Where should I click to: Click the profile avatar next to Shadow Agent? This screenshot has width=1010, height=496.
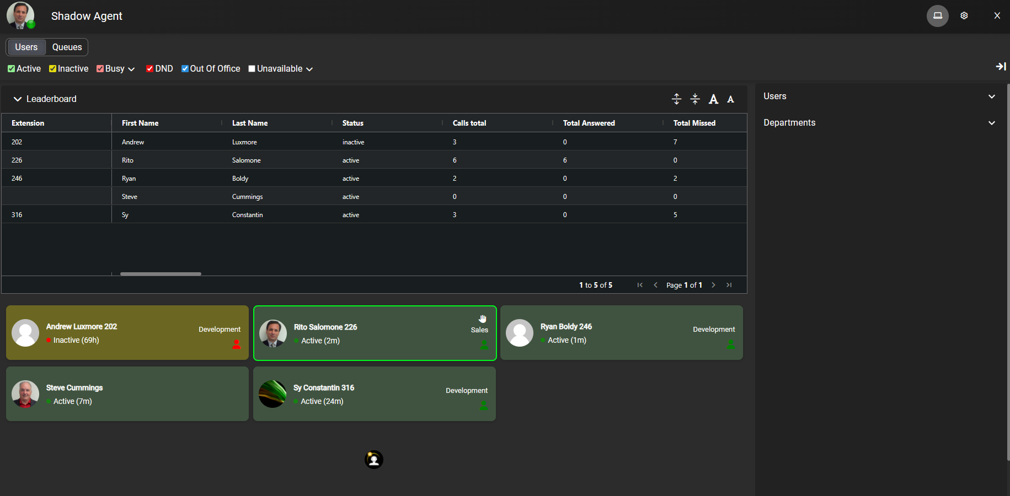(x=20, y=15)
